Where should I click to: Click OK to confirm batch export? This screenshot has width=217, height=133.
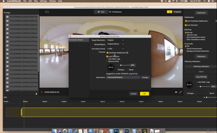(x=144, y=94)
